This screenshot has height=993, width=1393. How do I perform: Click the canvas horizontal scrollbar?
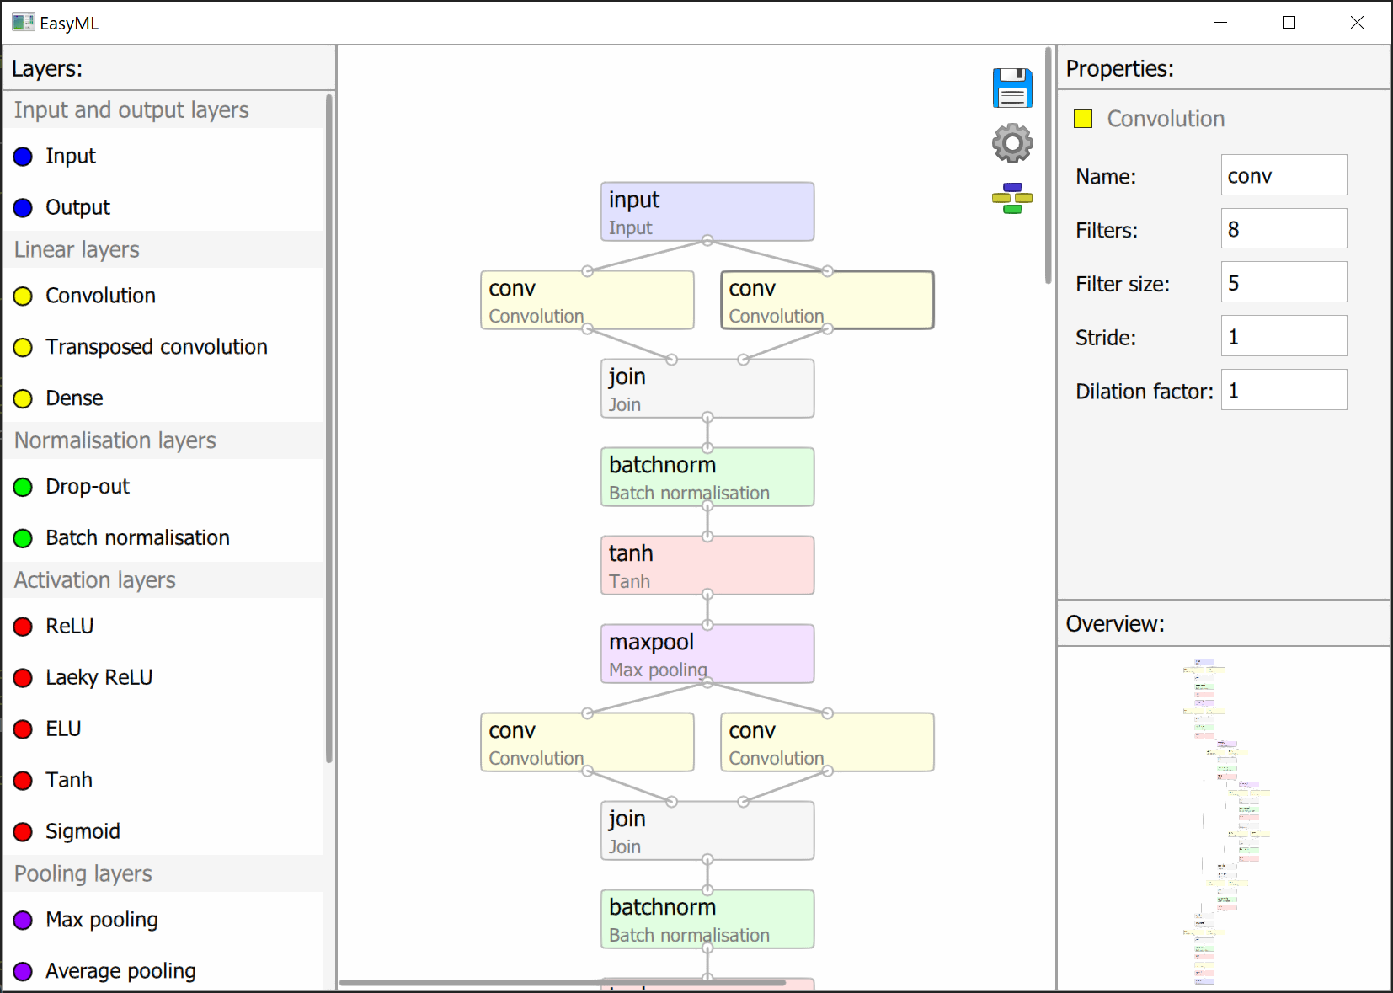tap(562, 982)
